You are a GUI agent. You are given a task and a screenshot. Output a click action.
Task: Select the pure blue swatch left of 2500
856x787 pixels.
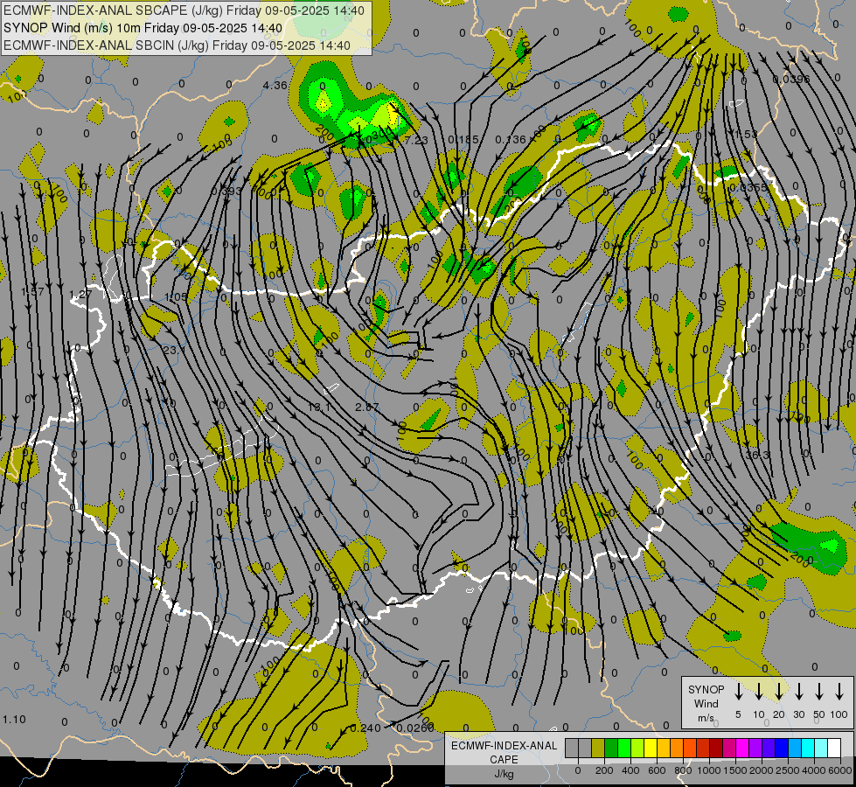click(x=783, y=748)
